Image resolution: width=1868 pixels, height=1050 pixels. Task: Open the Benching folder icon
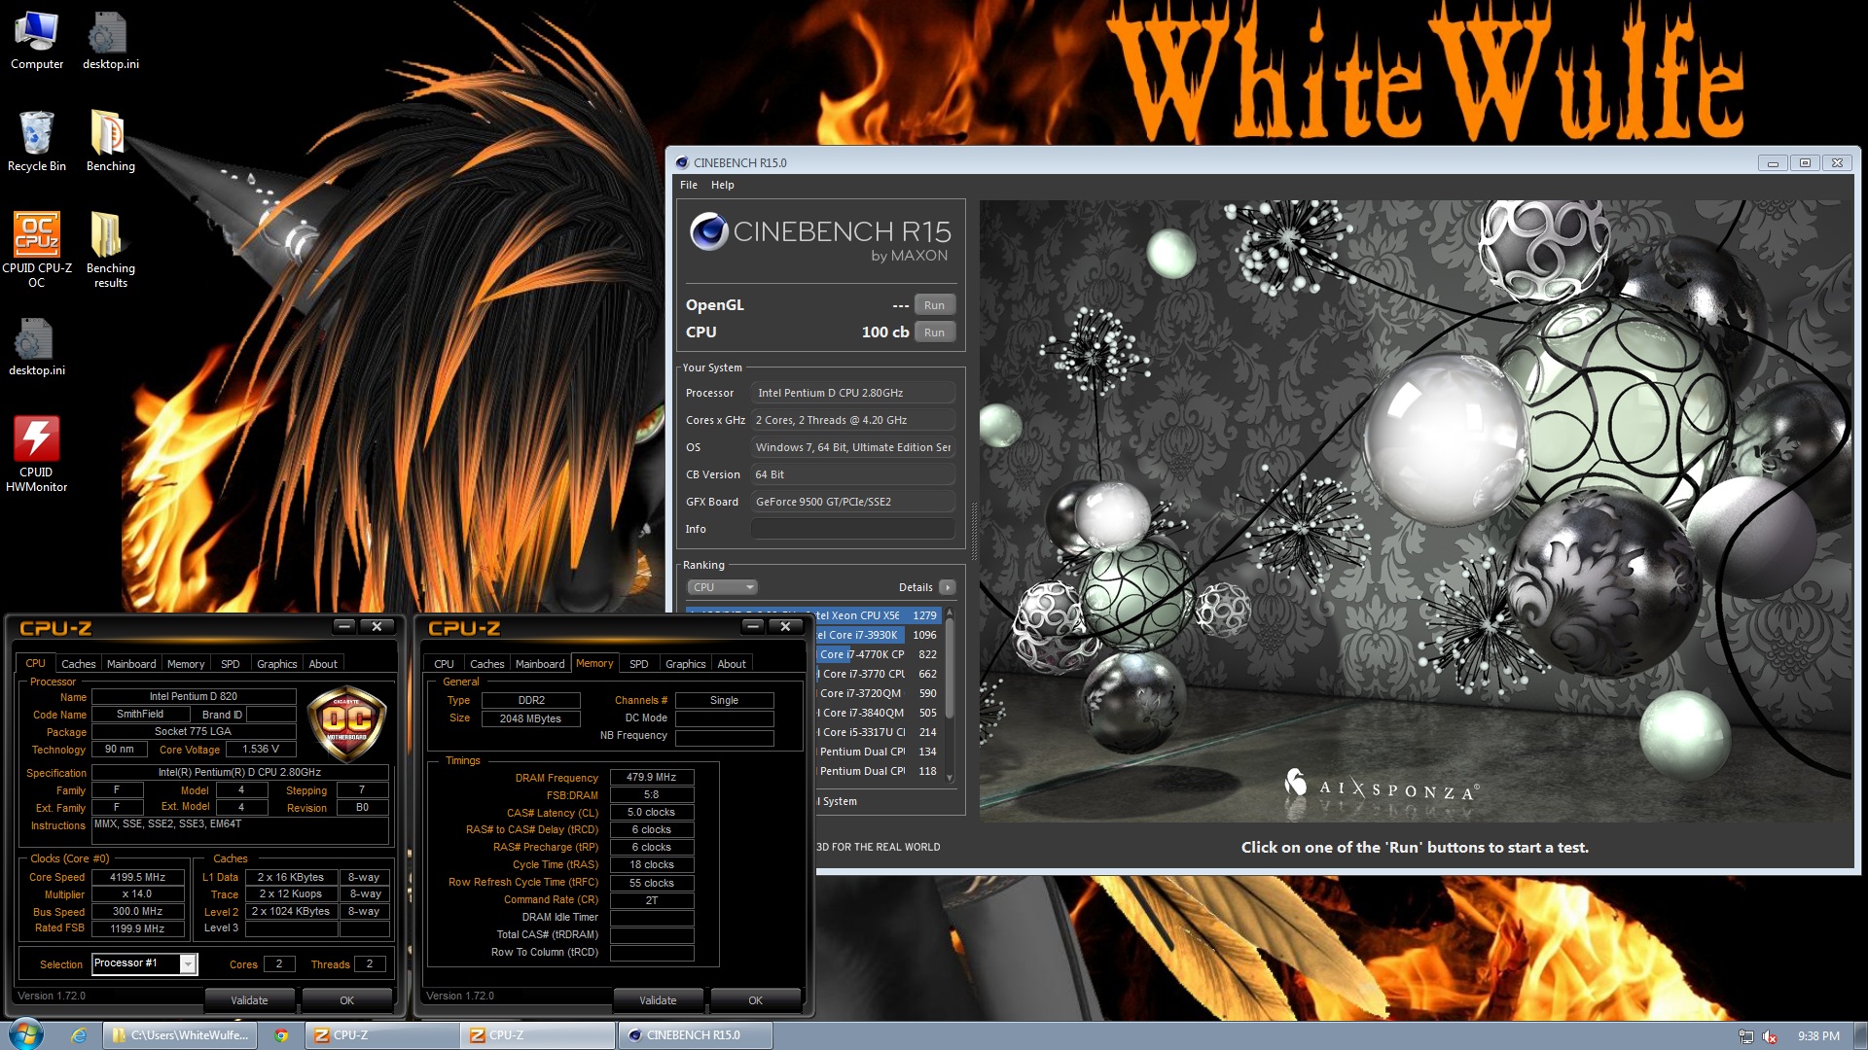tap(110, 142)
